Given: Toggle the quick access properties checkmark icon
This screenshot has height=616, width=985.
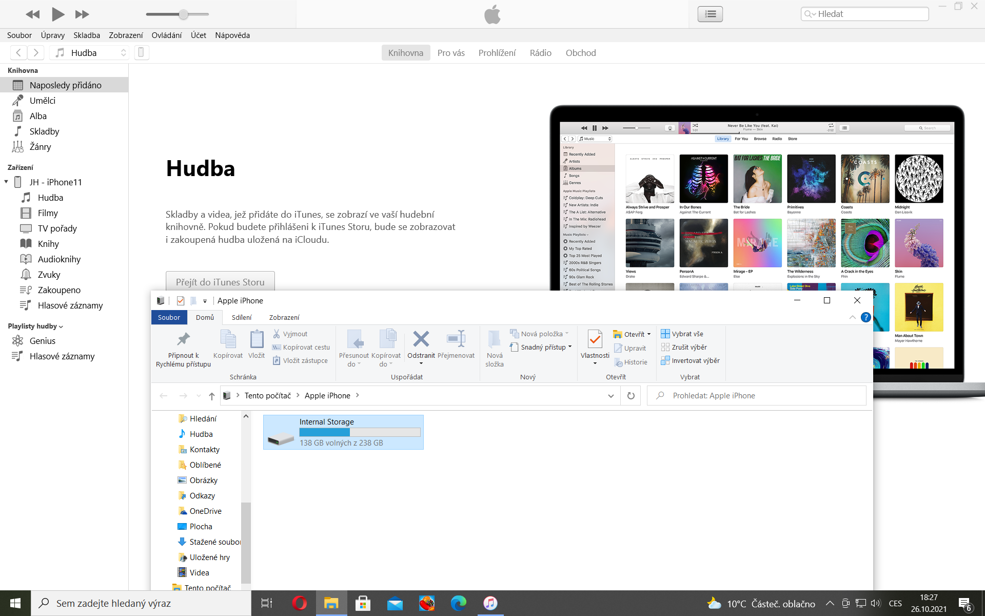Looking at the screenshot, I should pyautogui.click(x=180, y=301).
